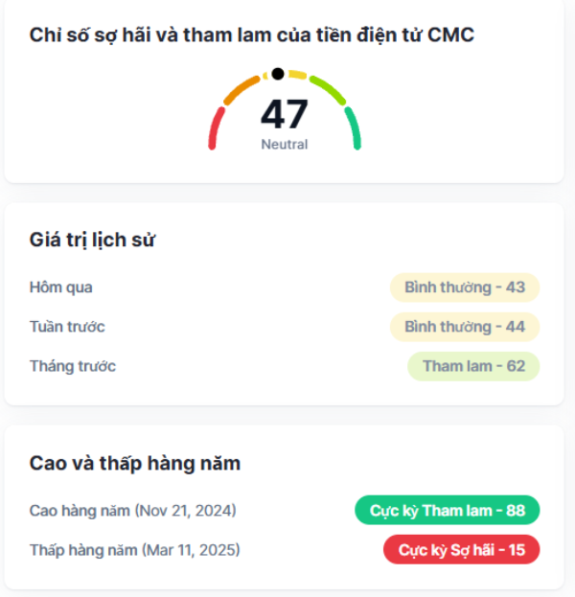
Task: Click the 'Giá trị lịch sử' heading
Action: 92,241
